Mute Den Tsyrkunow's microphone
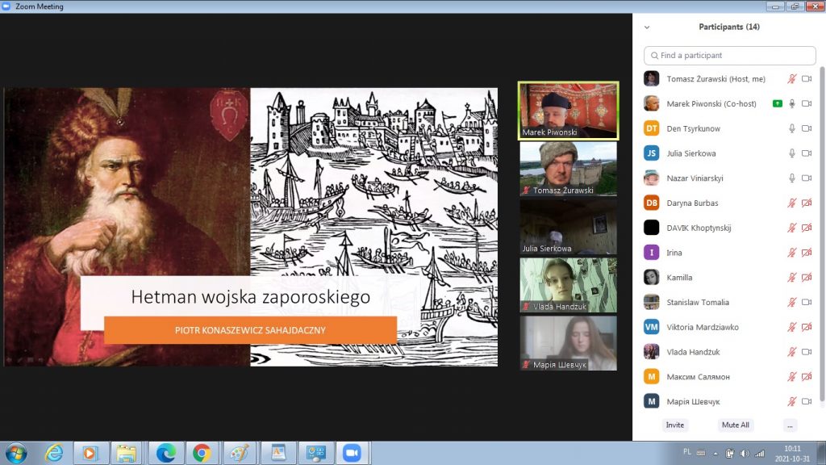This screenshot has height=465, width=826. click(792, 128)
